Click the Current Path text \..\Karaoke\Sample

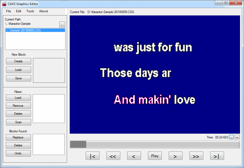coord(18,24)
